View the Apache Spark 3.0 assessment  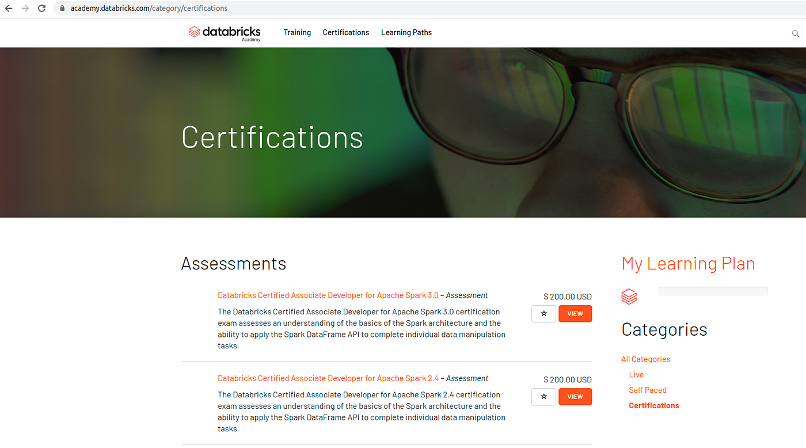coord(575,314)
